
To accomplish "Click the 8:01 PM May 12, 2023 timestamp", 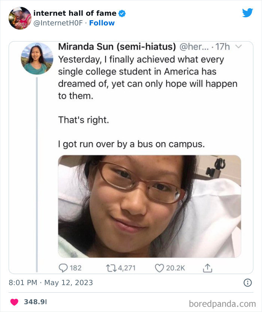I will point(51,282).
